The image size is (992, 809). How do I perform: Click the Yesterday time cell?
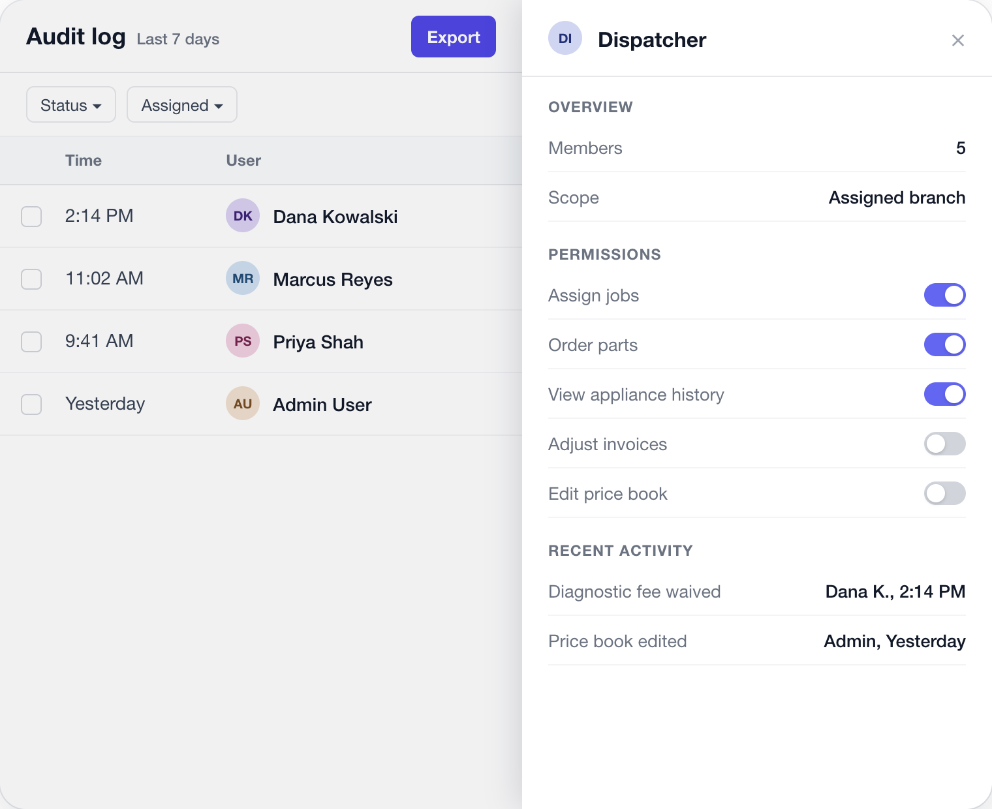click(105, 404)
